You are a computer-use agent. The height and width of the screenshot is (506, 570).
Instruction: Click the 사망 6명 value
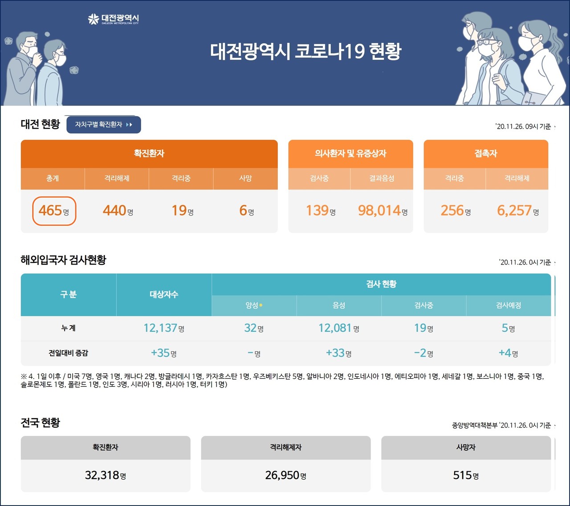pyautogui.click(x=246, y=210)
